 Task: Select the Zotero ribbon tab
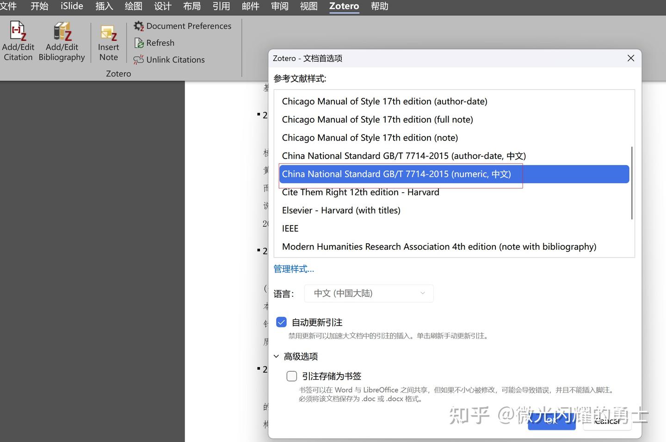[344, 6]
